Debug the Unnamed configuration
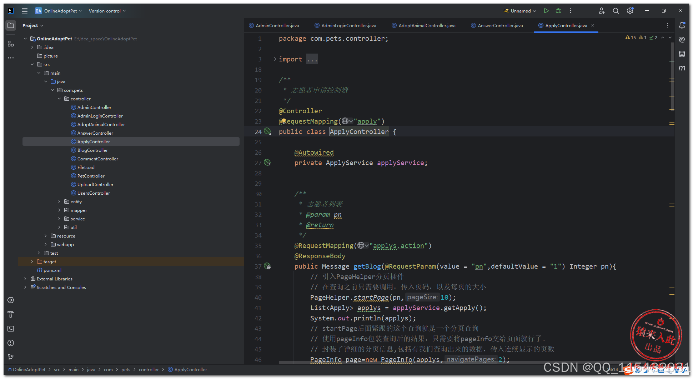Screen dimensions: 693x379 point(558,11)
